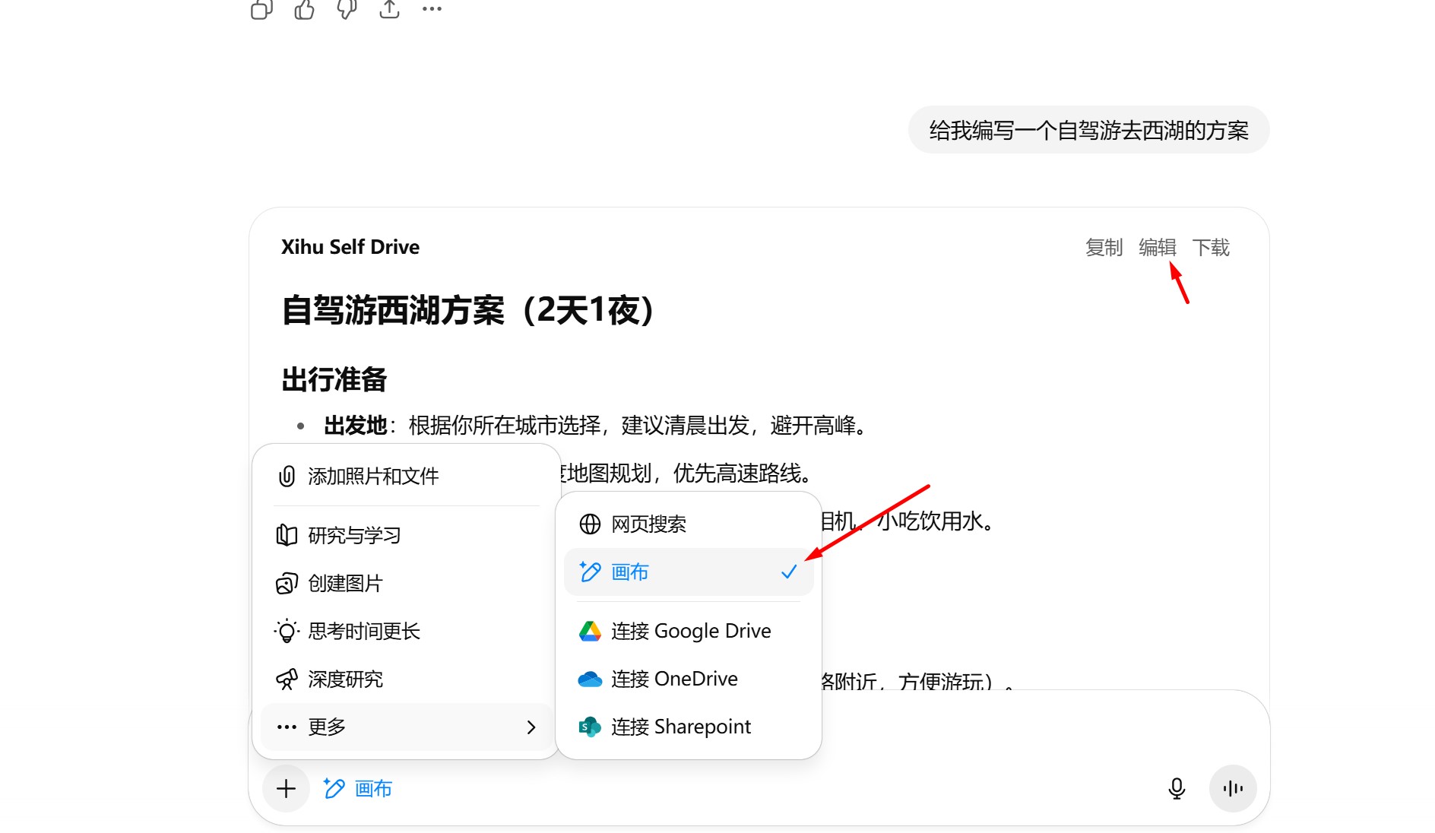Click 下载 on the canvas card

tap(1210, 247)
